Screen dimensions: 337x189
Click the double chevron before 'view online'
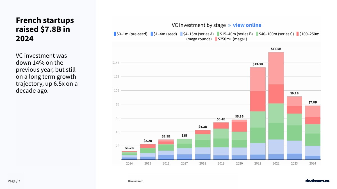[x=229, y=25]
